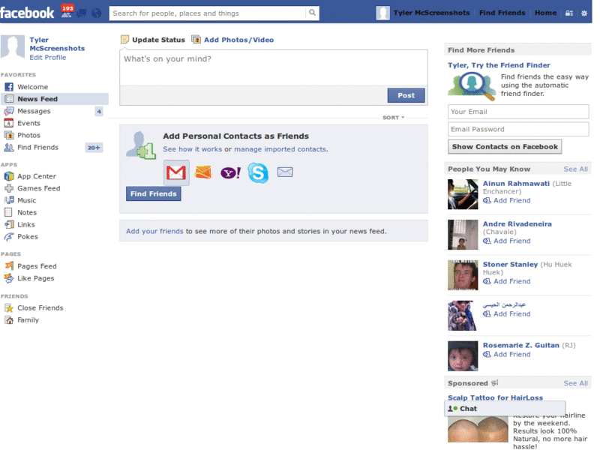
Task: Click the blue Find Friends button
Action: point(154,193)
